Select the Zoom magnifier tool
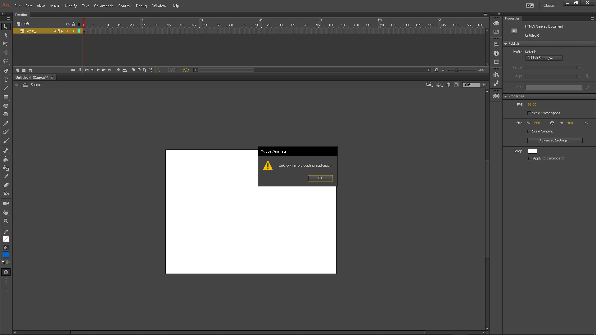 click(x=6, y=221)
